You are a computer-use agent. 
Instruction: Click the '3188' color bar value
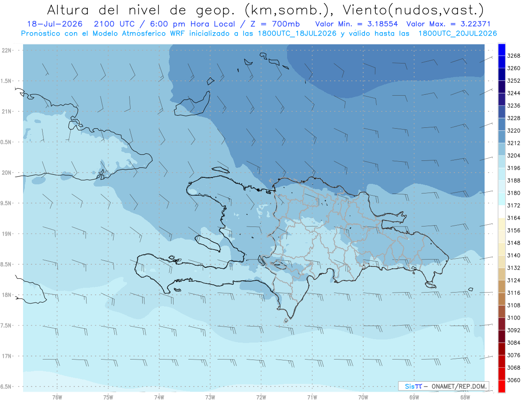click(514, 180)
